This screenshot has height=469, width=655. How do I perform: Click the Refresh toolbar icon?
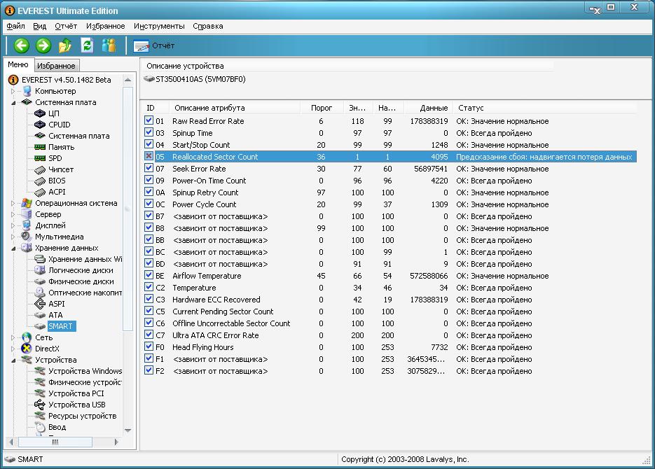point(87,45)
